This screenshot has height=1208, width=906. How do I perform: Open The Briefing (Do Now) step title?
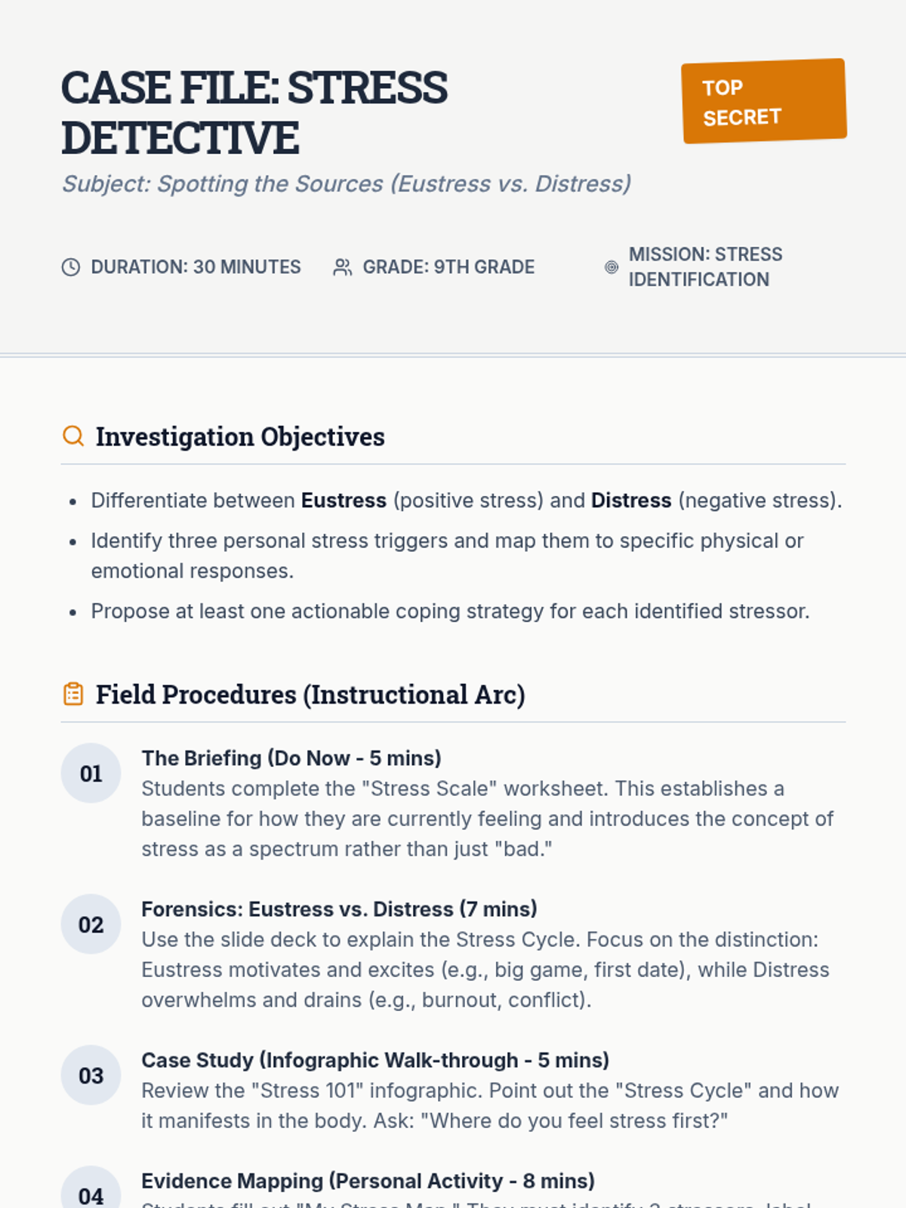[291, 758]
